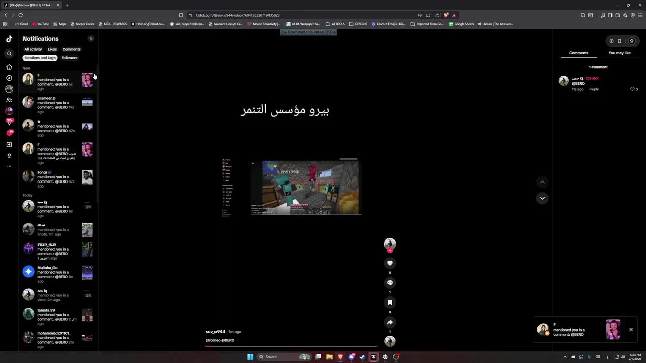Open comments via speech bubble icon
The height and width of the screenshot is (363, 646).
(x=390, y=283)
